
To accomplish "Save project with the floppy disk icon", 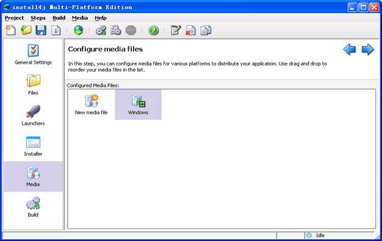I will click(x=41, y=31).
